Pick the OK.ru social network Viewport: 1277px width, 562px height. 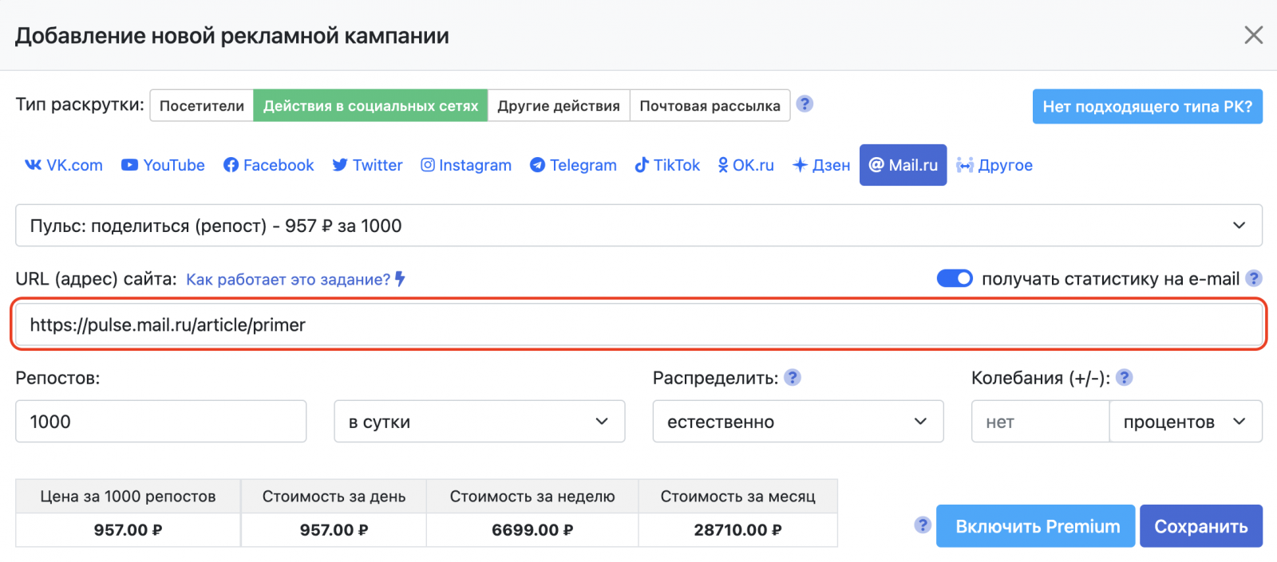(745, 165)
